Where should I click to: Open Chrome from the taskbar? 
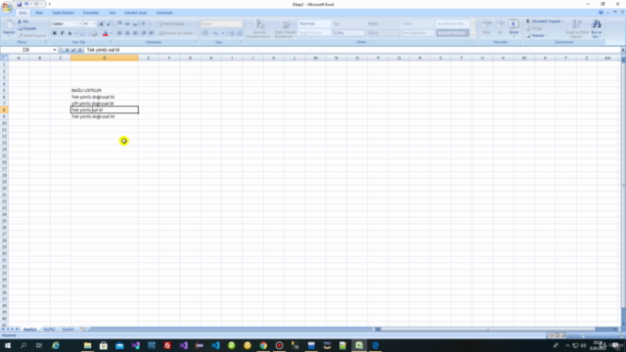click(x=263, y=345)
